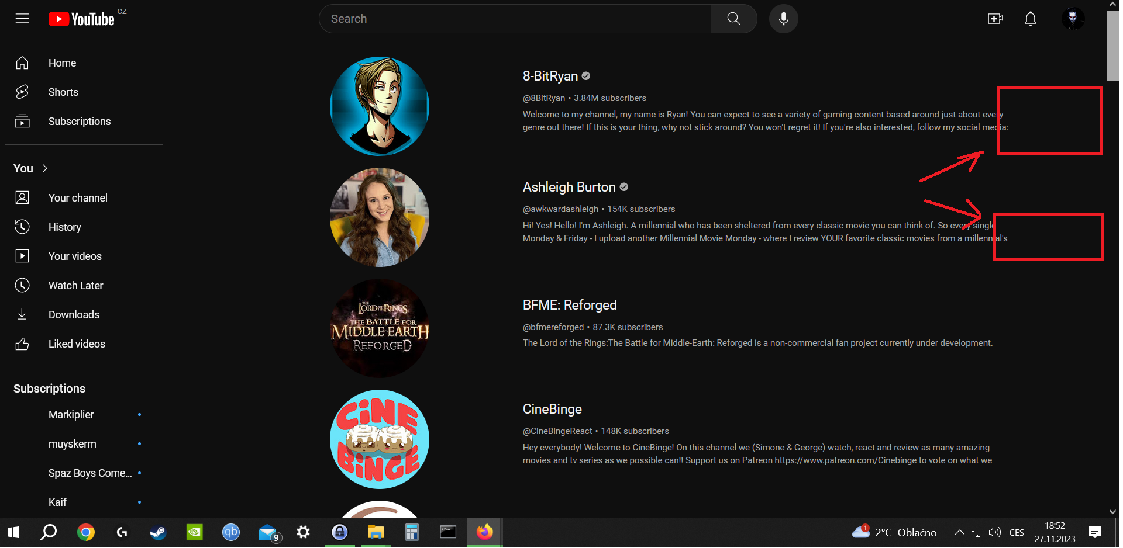Click the '@CineBingeReact' handle text
The image size is (1123, 548).
pos(557,431)
